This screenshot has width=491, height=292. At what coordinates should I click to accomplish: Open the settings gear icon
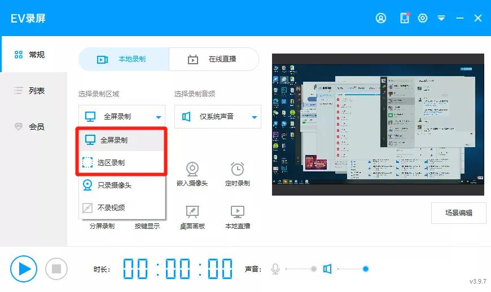click(x=423, y=18)
